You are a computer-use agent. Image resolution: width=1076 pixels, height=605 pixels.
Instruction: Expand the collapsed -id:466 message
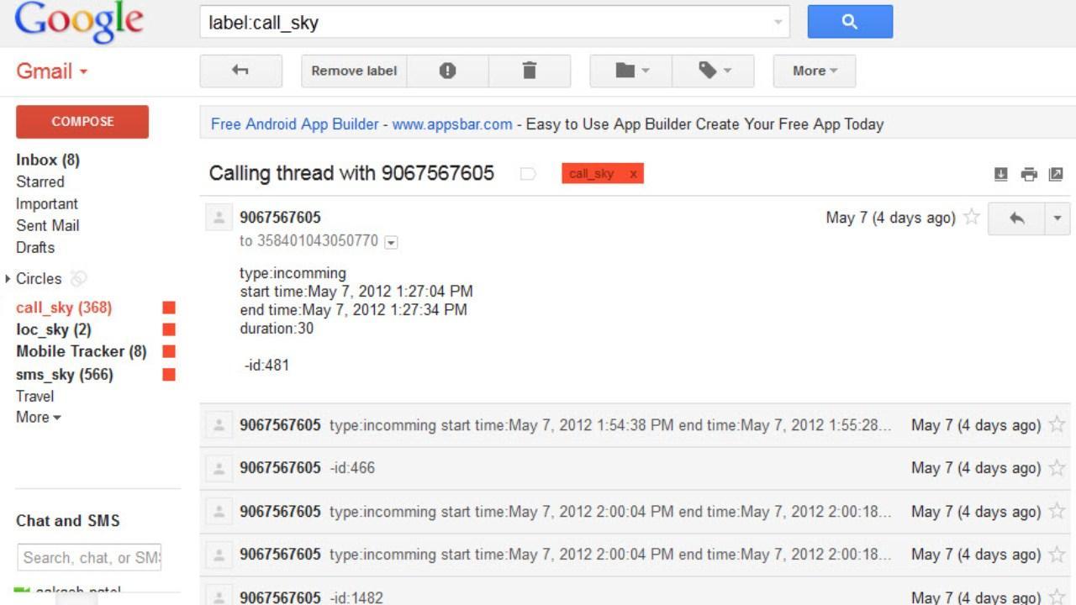point(637,468)
